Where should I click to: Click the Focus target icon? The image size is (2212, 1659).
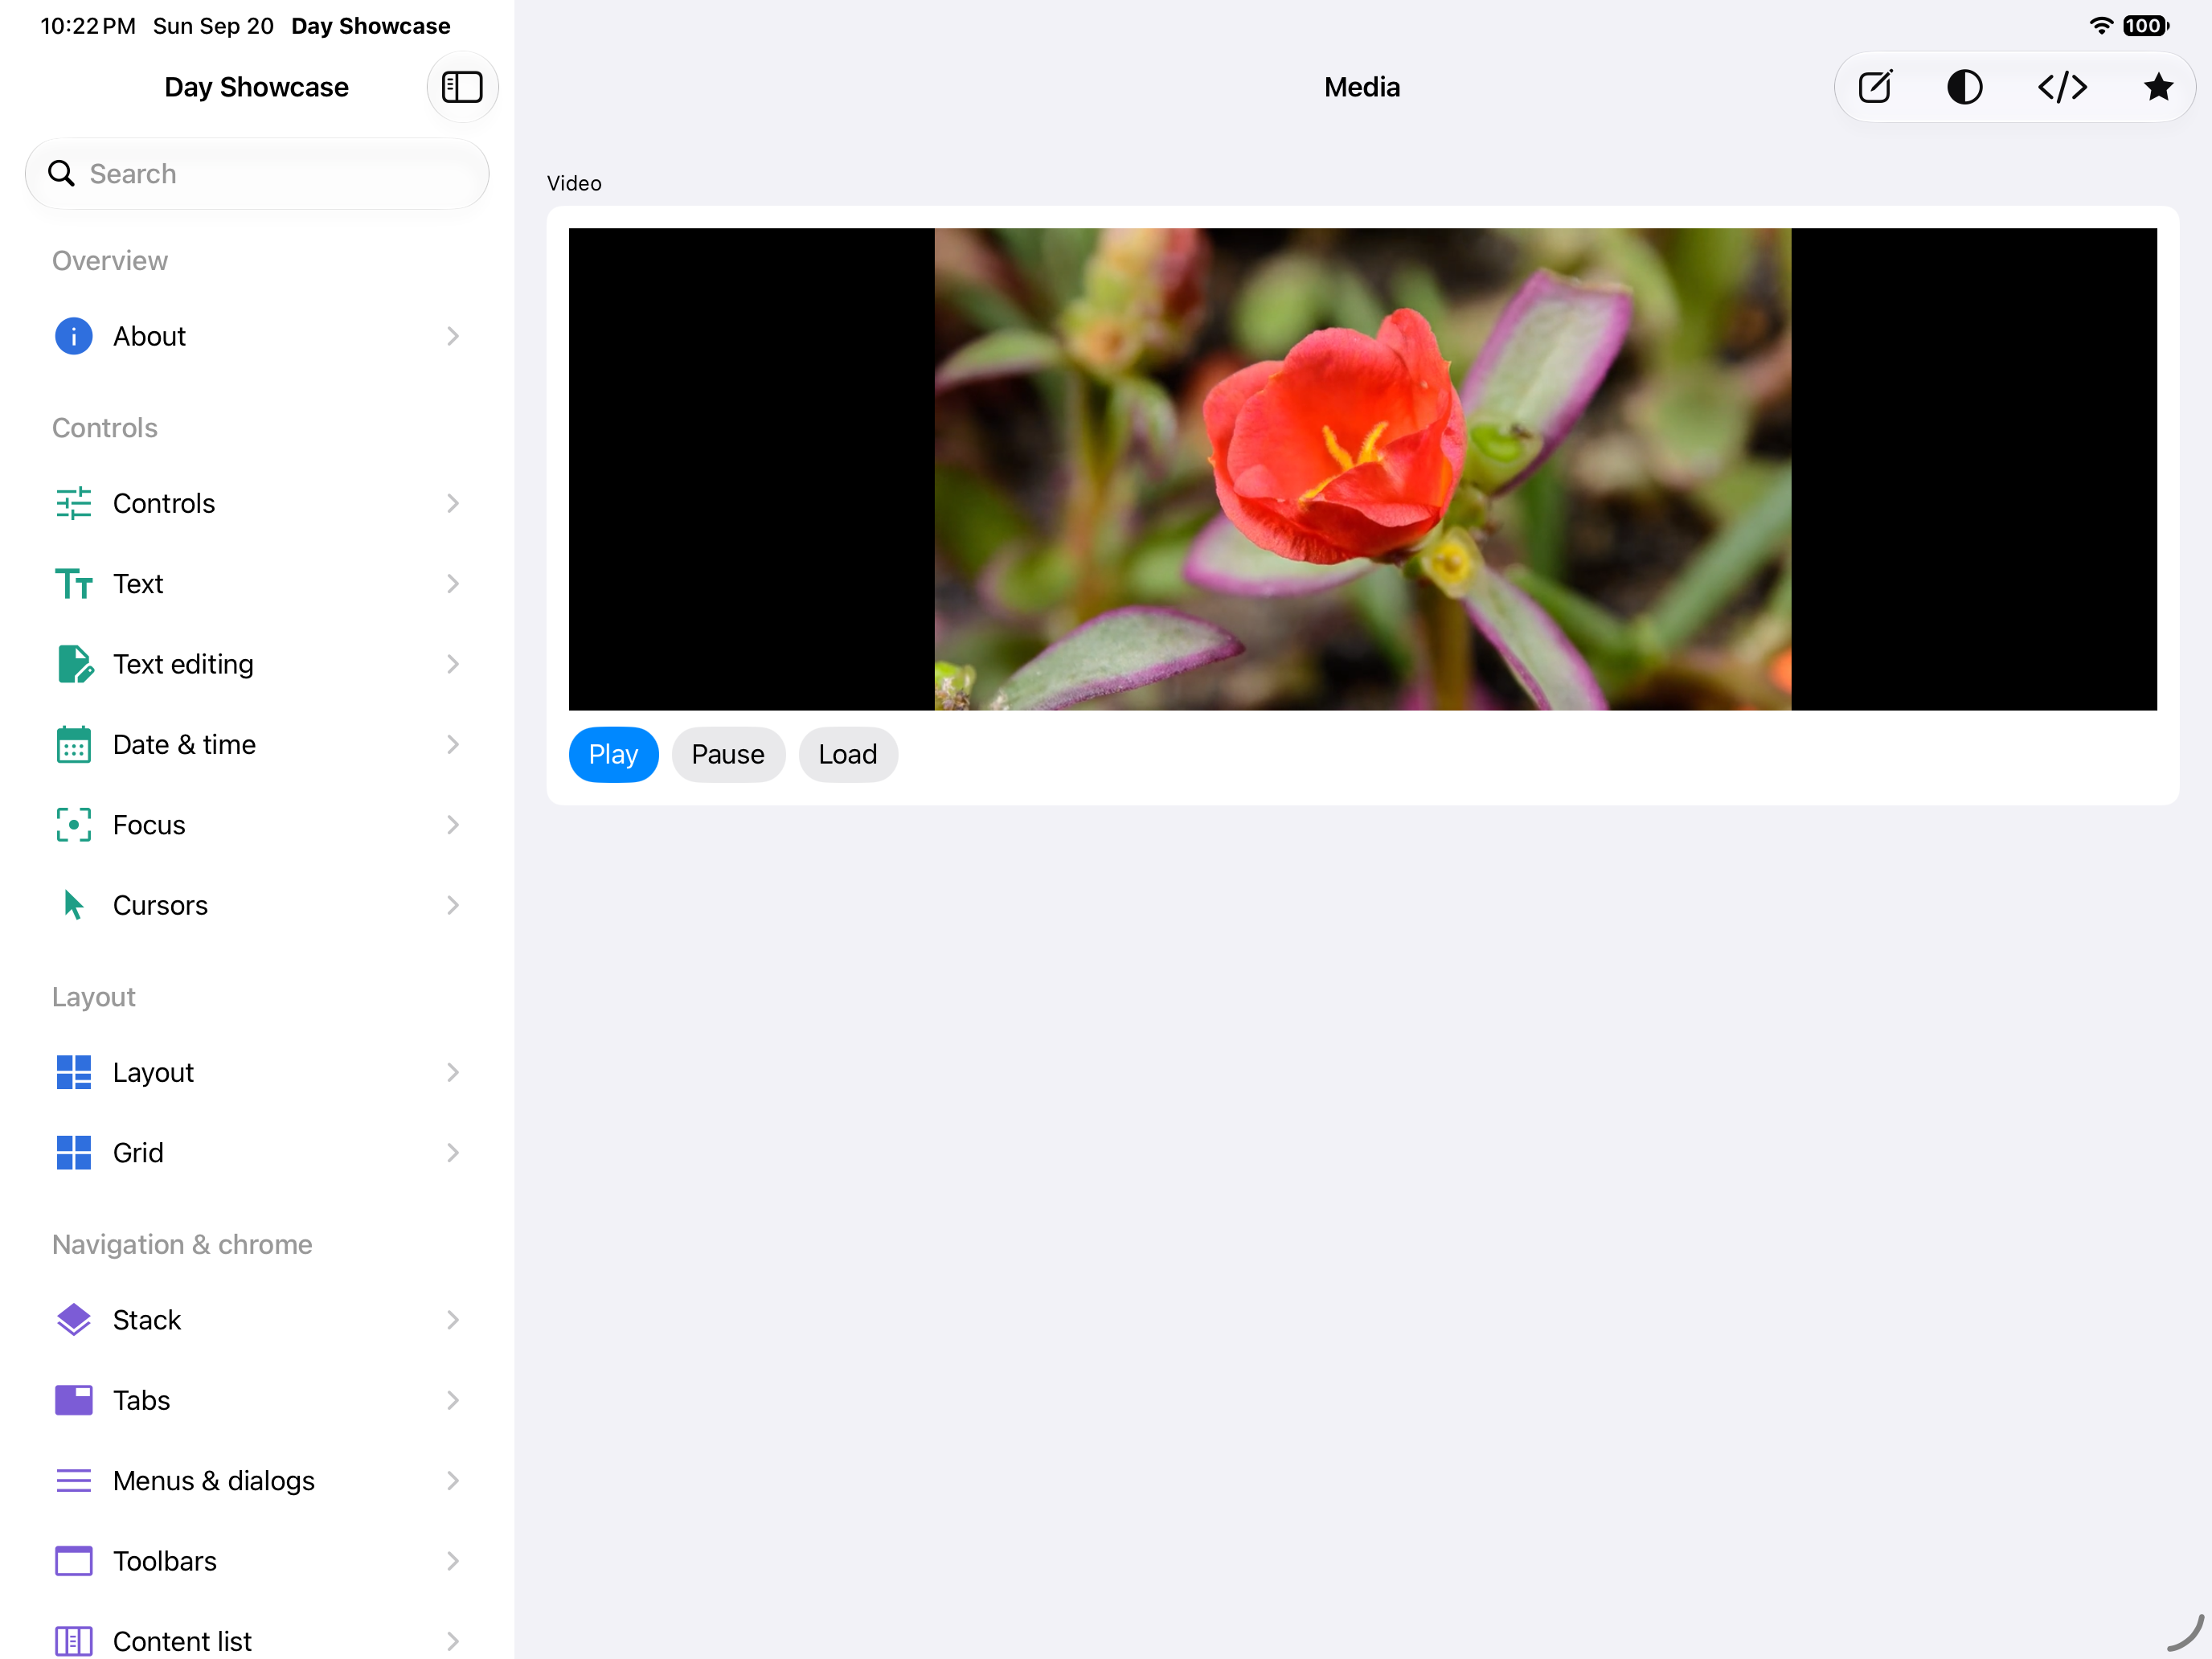73,825
